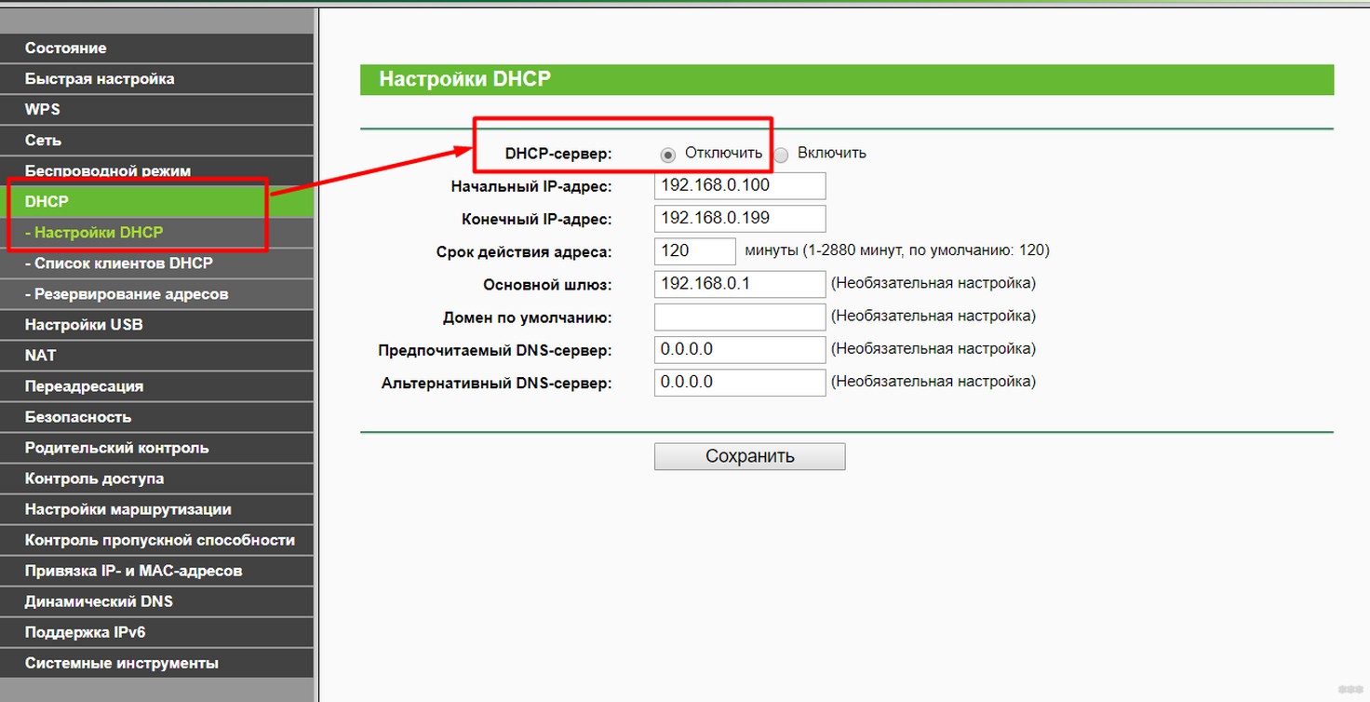
Task: Select the NAT menu item
Action: tap(156, 356)
